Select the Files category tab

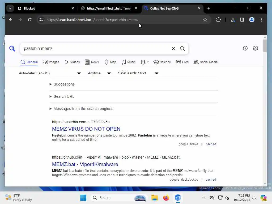coord(182,62)
